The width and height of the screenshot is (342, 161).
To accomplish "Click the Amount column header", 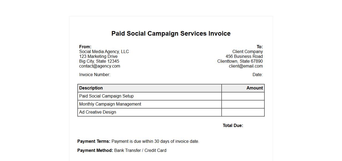I will (254, 88).
